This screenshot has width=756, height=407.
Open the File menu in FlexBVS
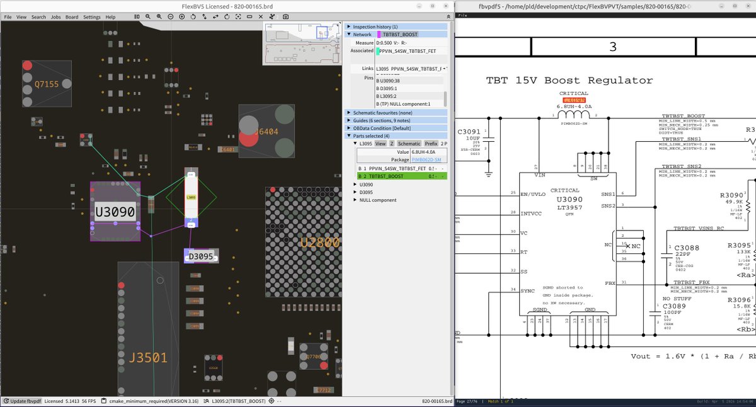[x=8, y=17]
